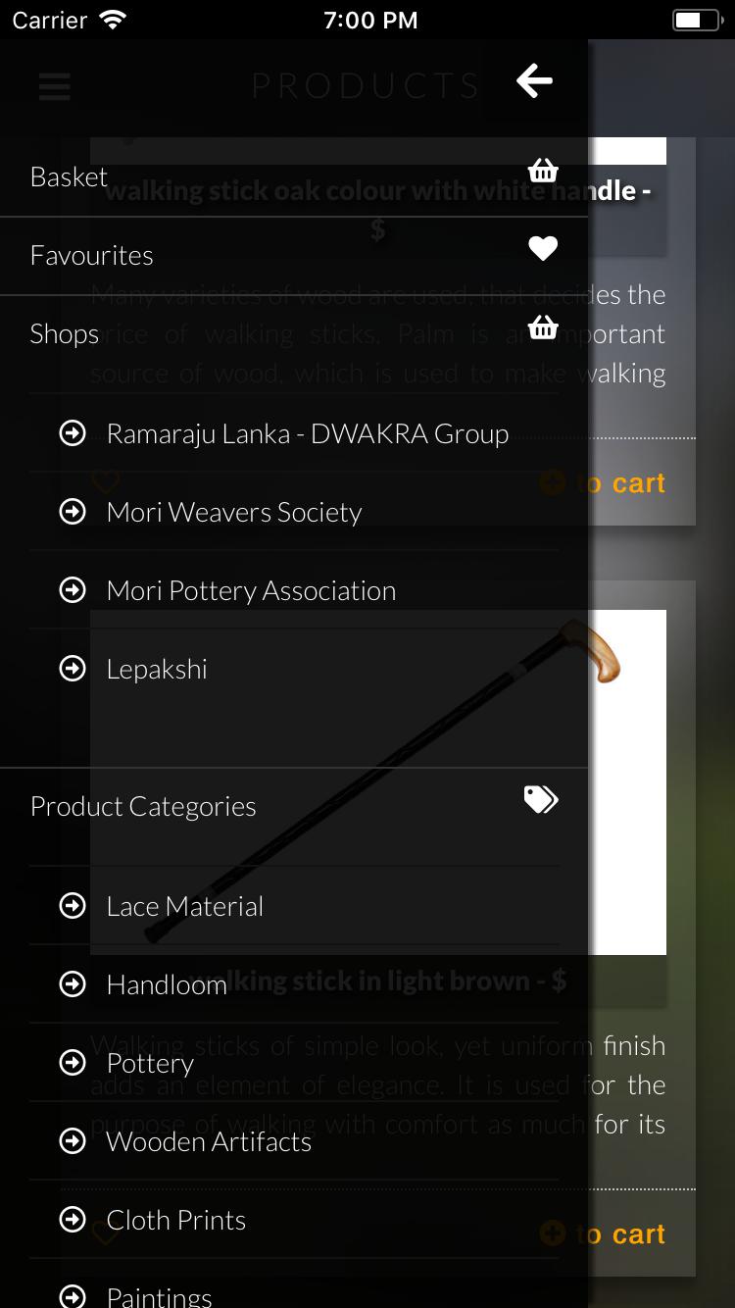Image resolution: width=735 pixels, height=1308 pixels.
Task: Tap the Shops basket icon
Action: click(543, 327)
